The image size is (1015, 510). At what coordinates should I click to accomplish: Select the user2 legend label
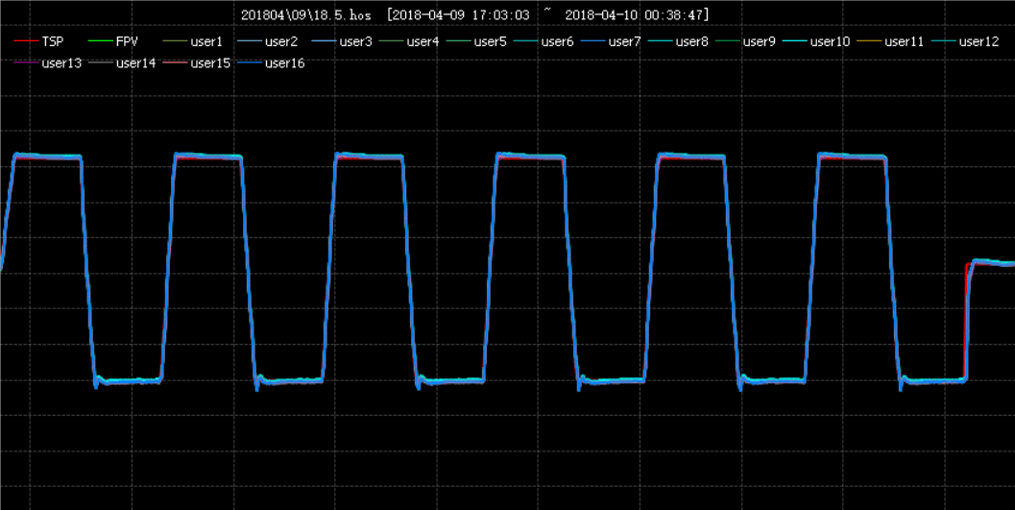pyautogui.click(x=281, y=41)
